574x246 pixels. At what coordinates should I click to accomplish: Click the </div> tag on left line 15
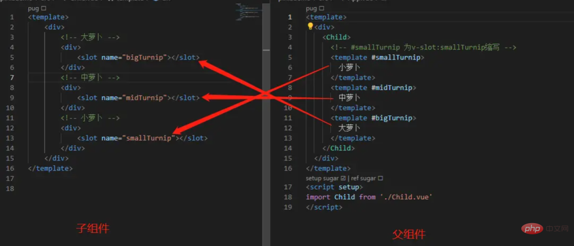pyautogui.click(x=56, y=158)
